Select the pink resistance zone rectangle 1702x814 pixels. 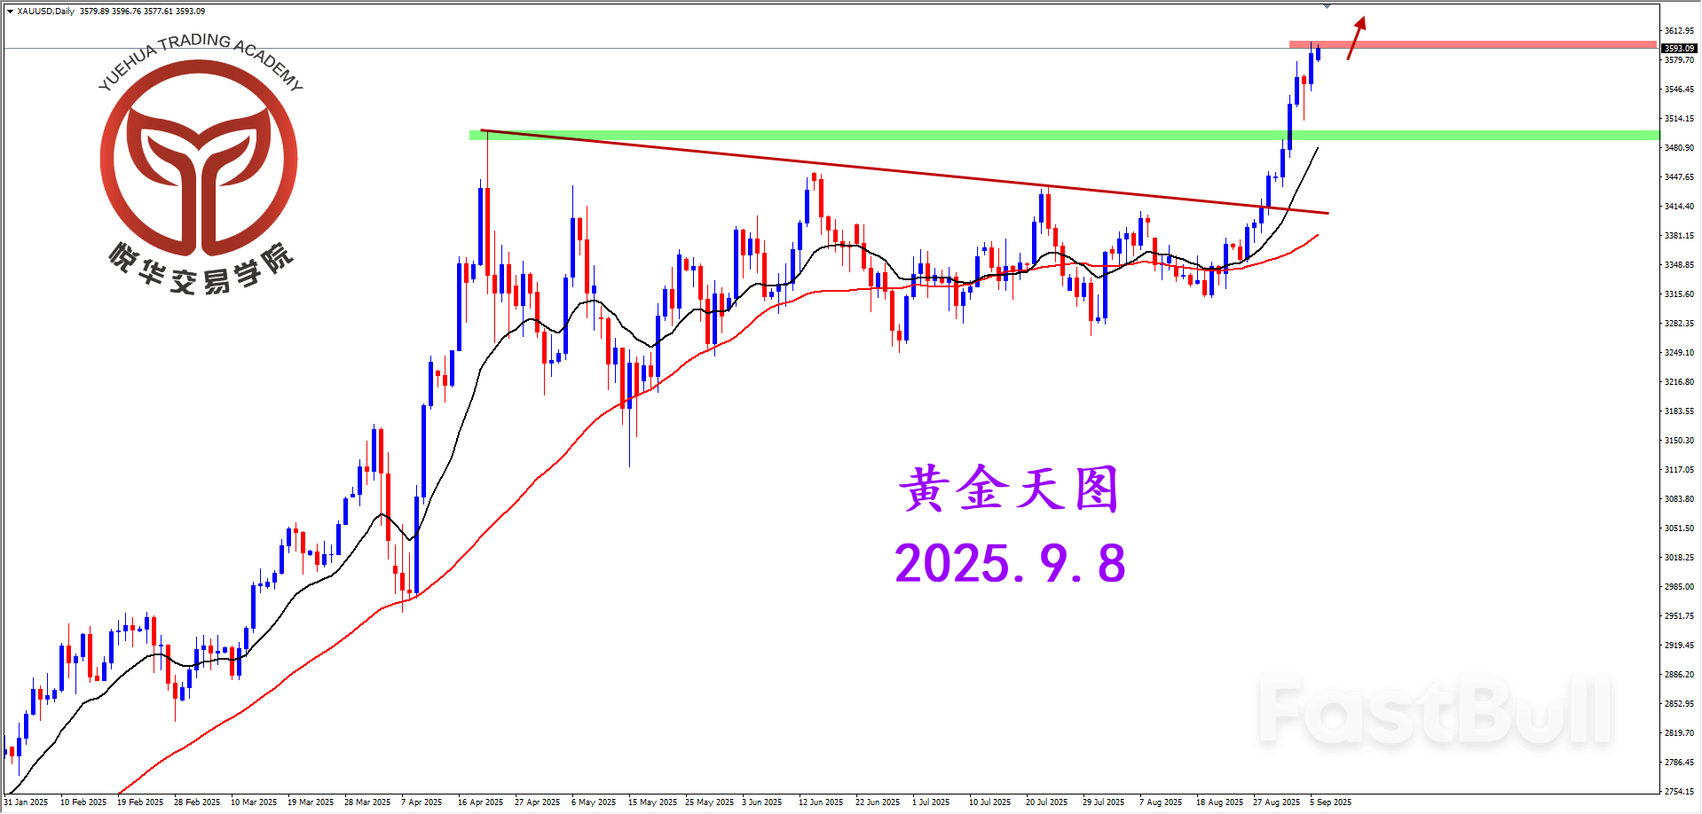click(x=1473, y=44)
